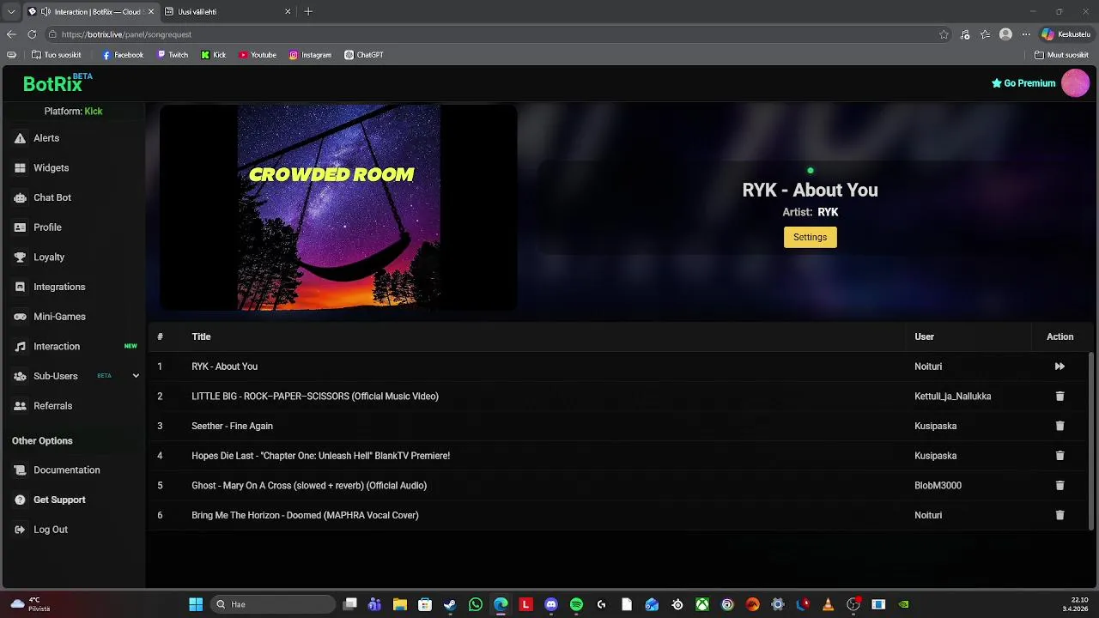Open Discord from taskbar
The width and height of the screenshot is (1099, 618).
coord(551,604)
